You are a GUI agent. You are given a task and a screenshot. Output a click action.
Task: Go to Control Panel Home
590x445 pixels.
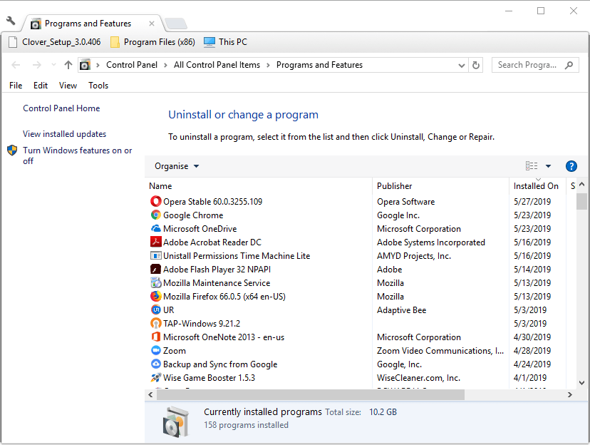coord(61,108)
